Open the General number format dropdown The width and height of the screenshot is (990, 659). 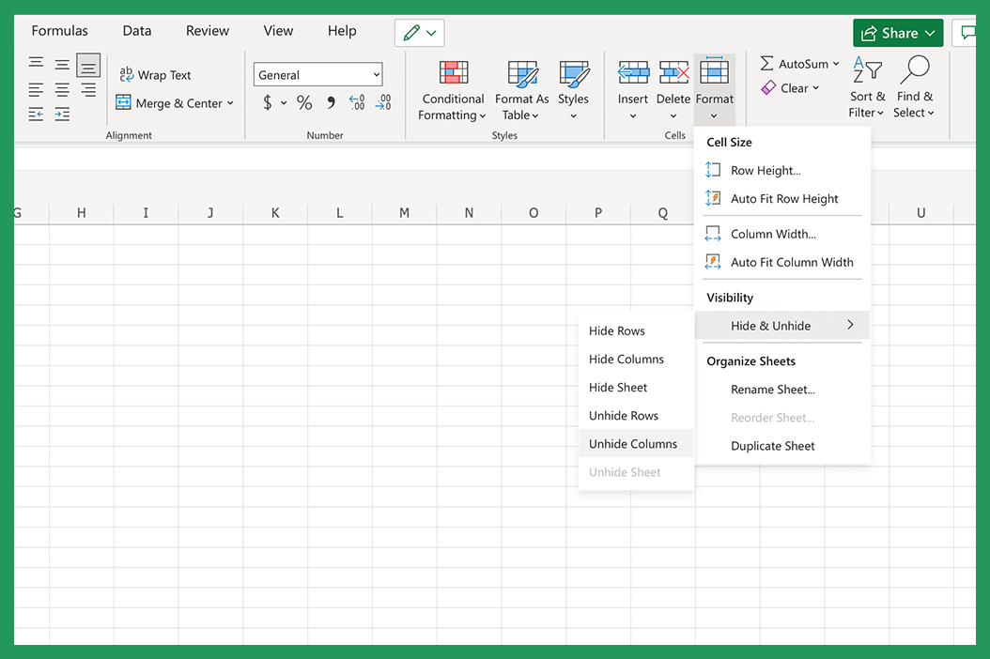point(317,73)
